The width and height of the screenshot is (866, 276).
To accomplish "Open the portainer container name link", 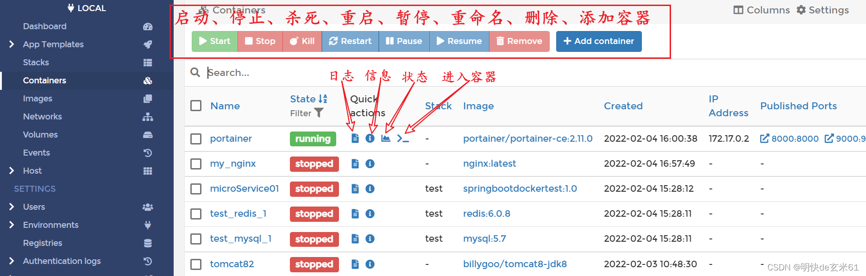I will coord(231,138).
